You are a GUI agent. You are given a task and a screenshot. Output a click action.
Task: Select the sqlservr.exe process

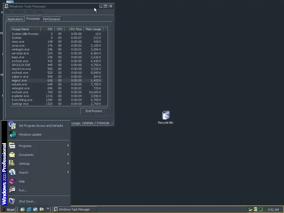57,77
